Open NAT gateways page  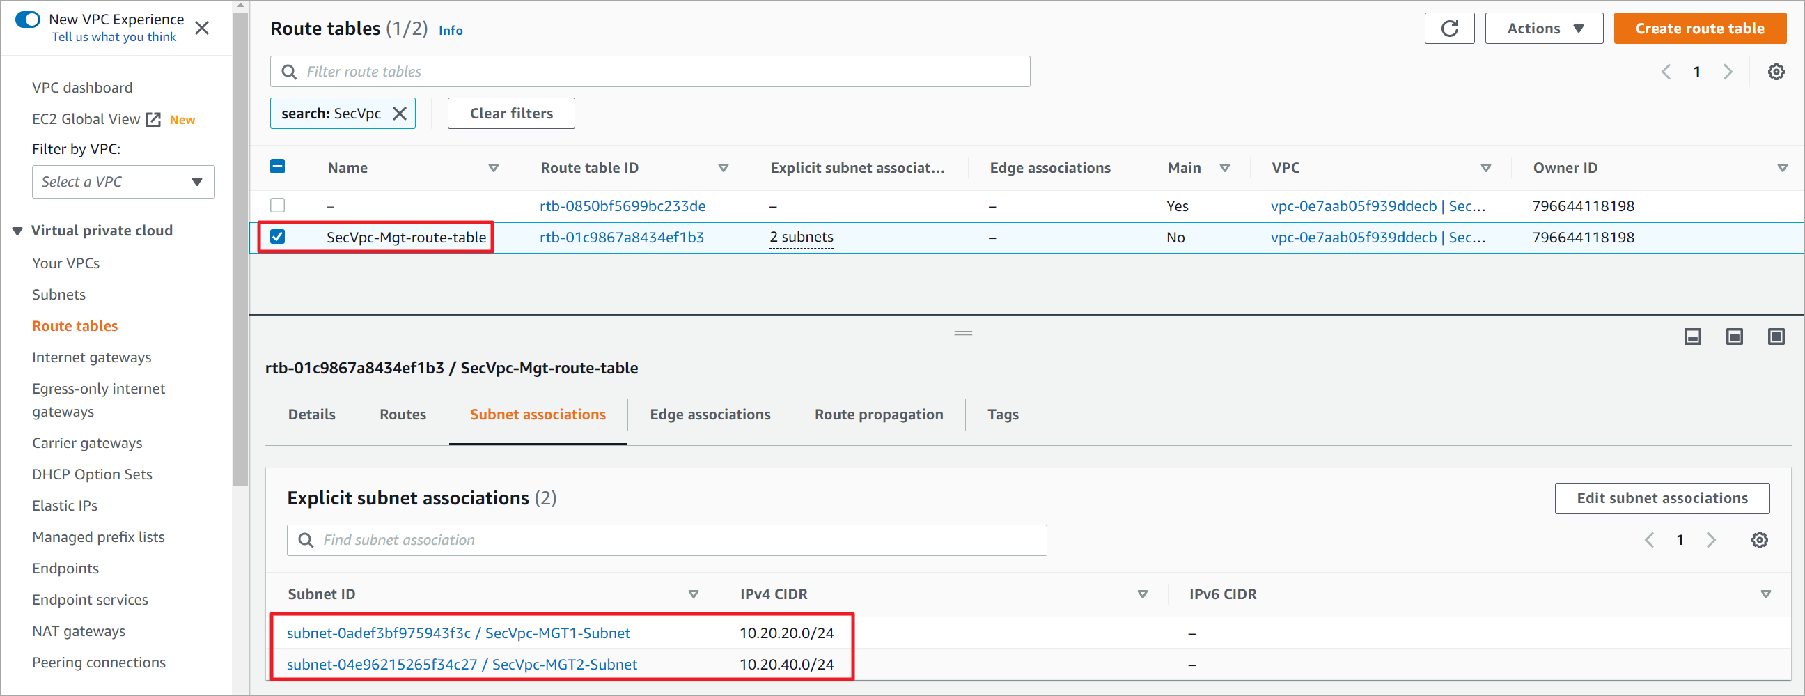[79, 631]
